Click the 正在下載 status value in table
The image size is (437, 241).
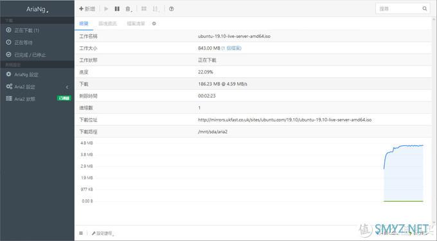(x=207, y=60)
